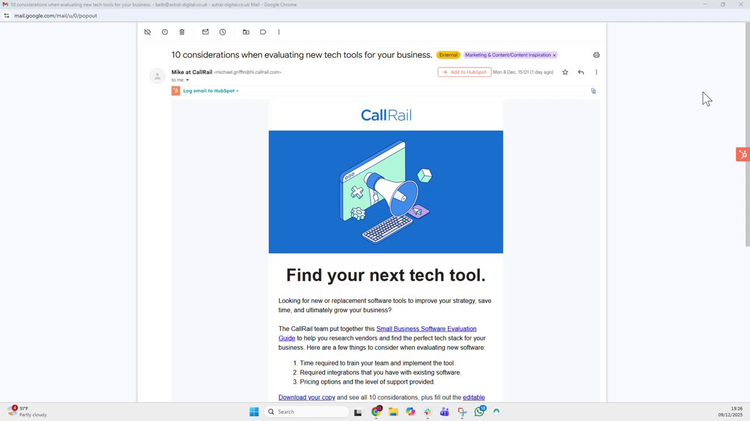Click the 'editable' link at bottom
The height and width of the screenshot is (421, 750).
coord(474,398)
